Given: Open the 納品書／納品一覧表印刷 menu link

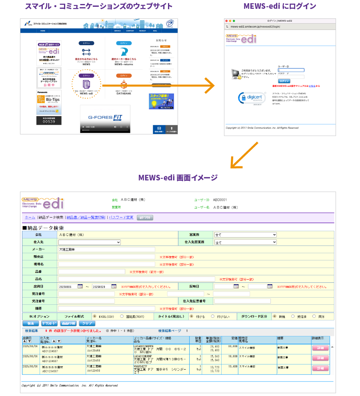Looking at the screenshot, I should pos(86,218).
